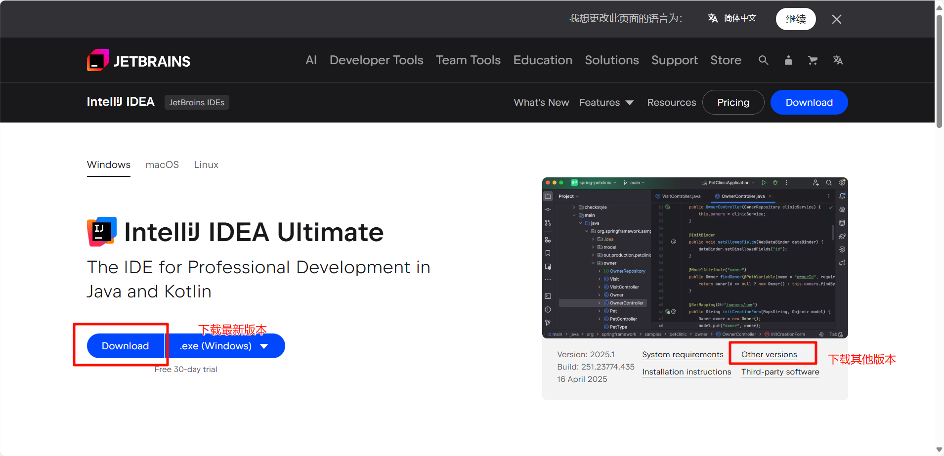Click the IntelliJ IDEA product title
The image size is (944, 456).
(x=121, y=102)
